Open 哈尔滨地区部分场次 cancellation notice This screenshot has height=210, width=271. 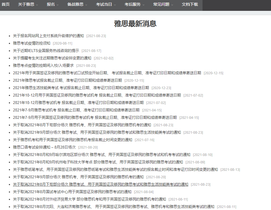coord(102,155)
